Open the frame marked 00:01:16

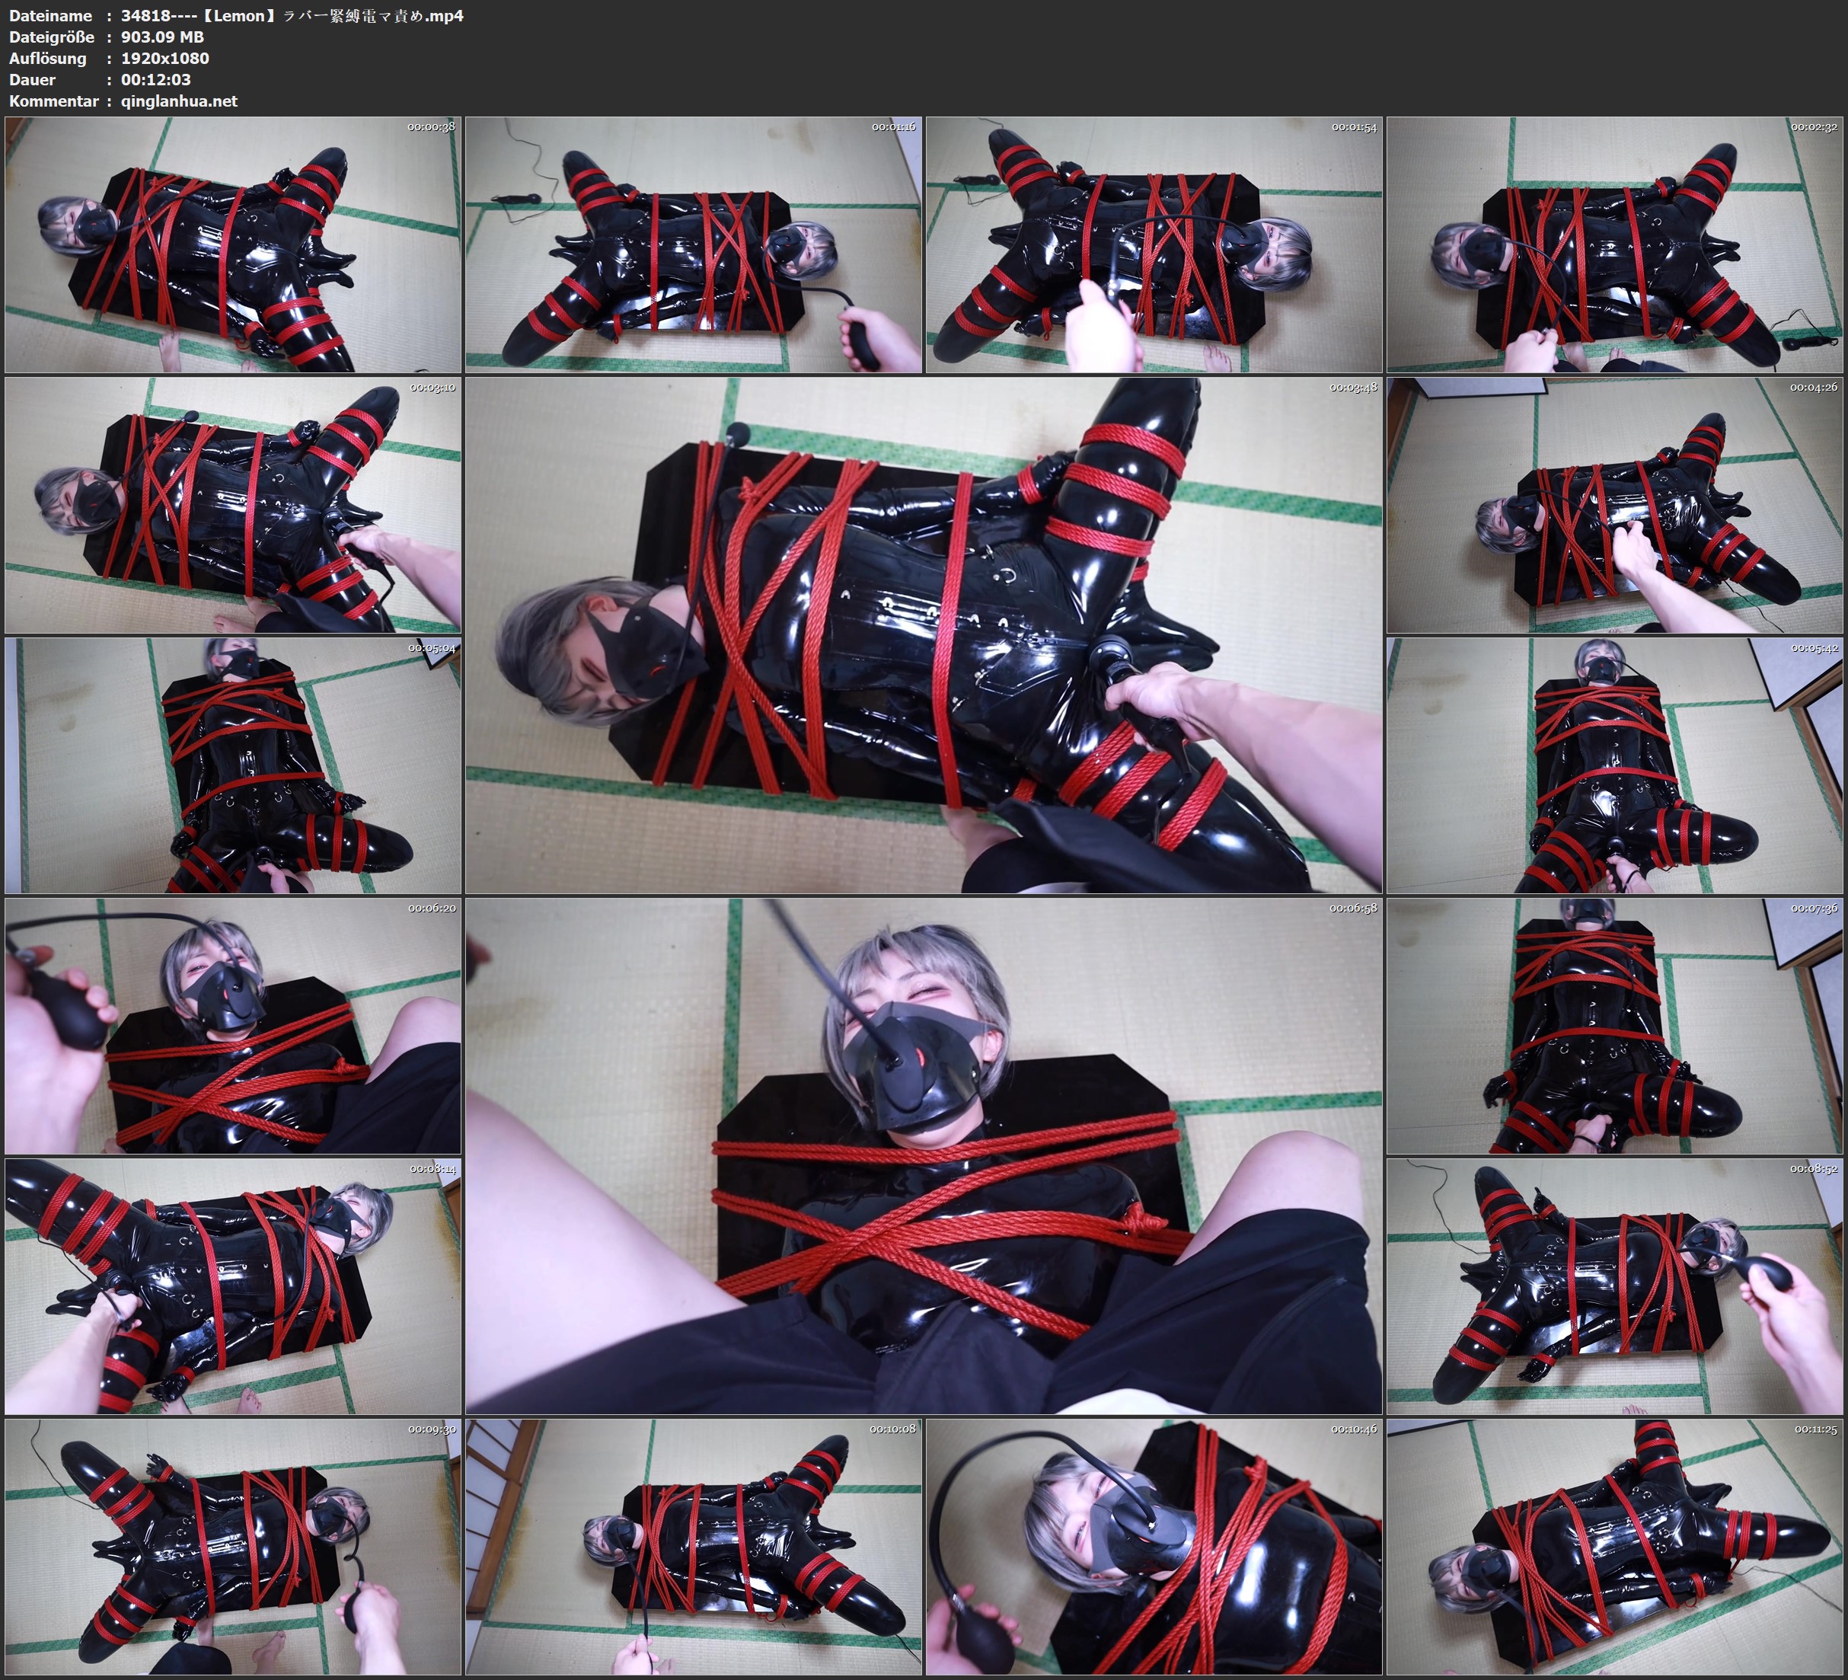[x=693, y=245]
